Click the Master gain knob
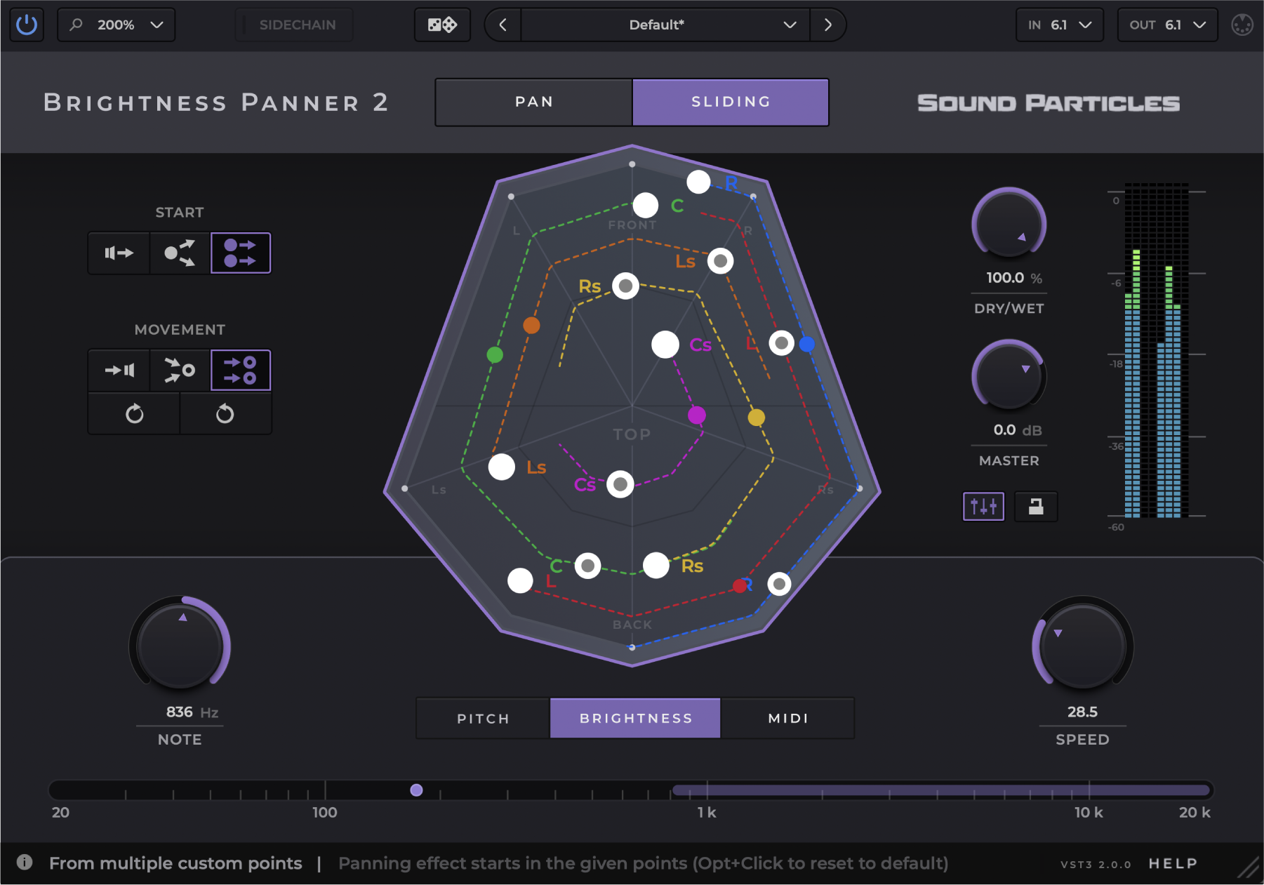The height and width of the screenshot is (885, 1264). (1009, 375)
